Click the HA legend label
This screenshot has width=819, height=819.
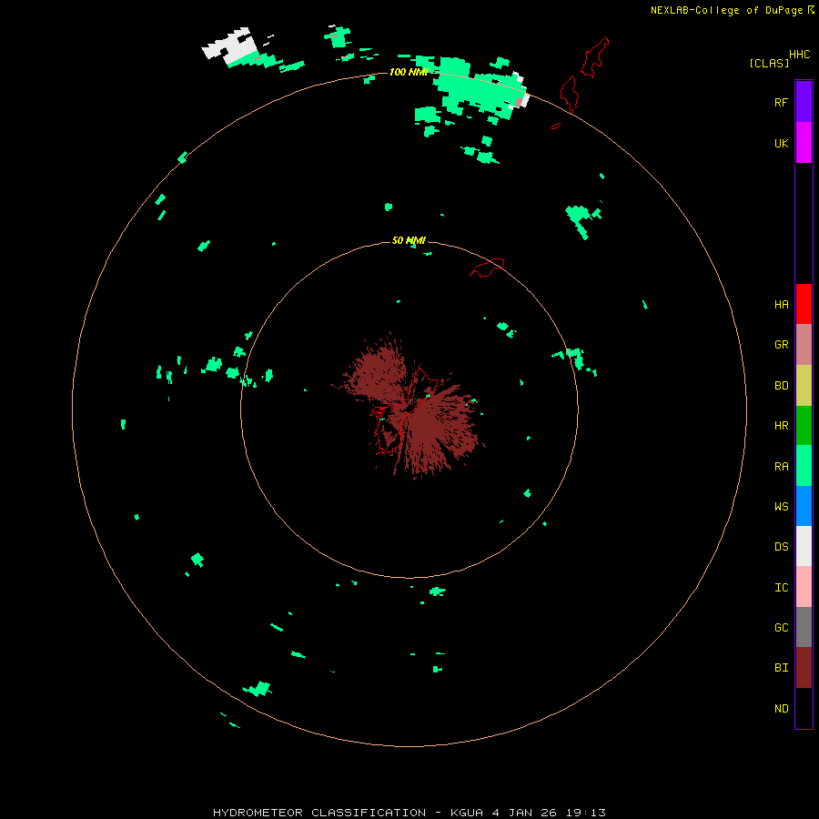pyautogui.click(x=781, y=304)
